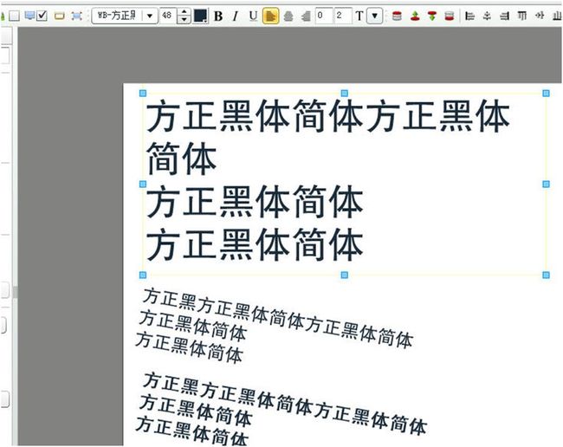
Task: Open the dark text color swatch
Action: (200, 16)
